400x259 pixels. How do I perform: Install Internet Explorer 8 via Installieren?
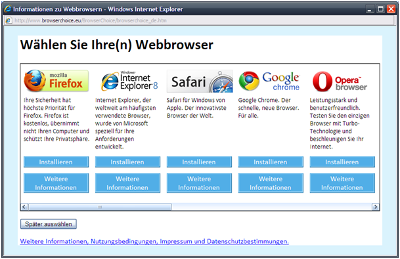click(x=127, y=162)
